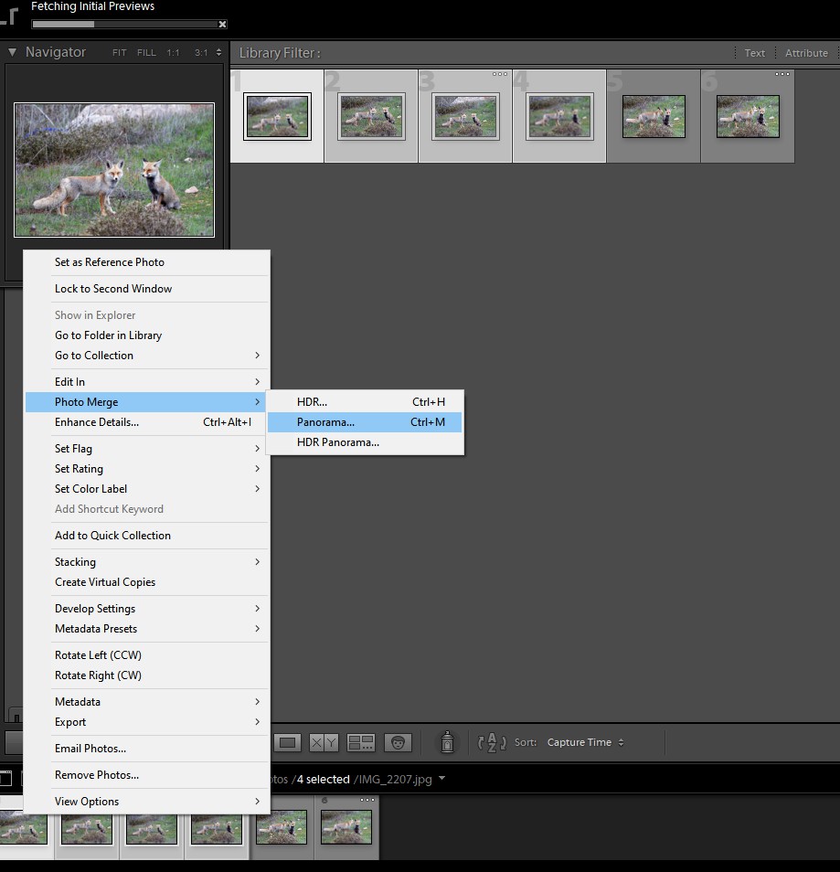Screen dimensions: 840x872
Task: Select grid thumbnail number 5
Action: [654, 116]
